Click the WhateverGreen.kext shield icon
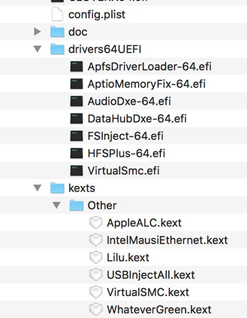 [96, 309]
